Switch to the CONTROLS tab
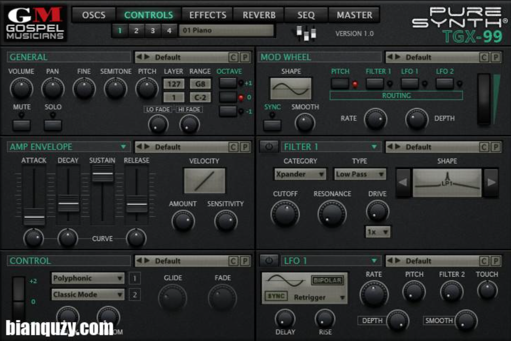Viewport: 511px width, 341px height. 149,15
